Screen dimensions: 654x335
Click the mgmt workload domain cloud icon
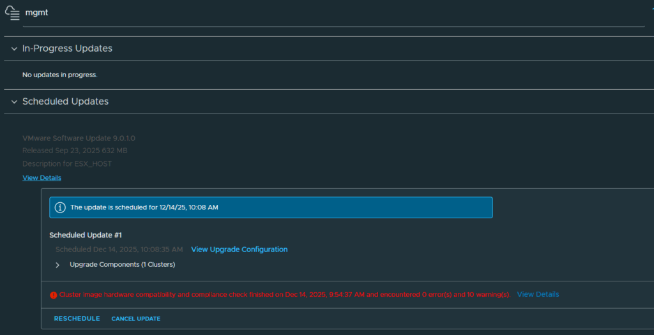point(13,13)
